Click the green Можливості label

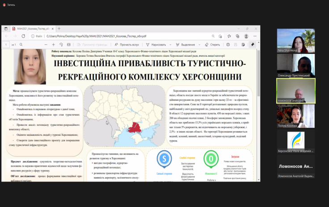(x=211, y=174)
